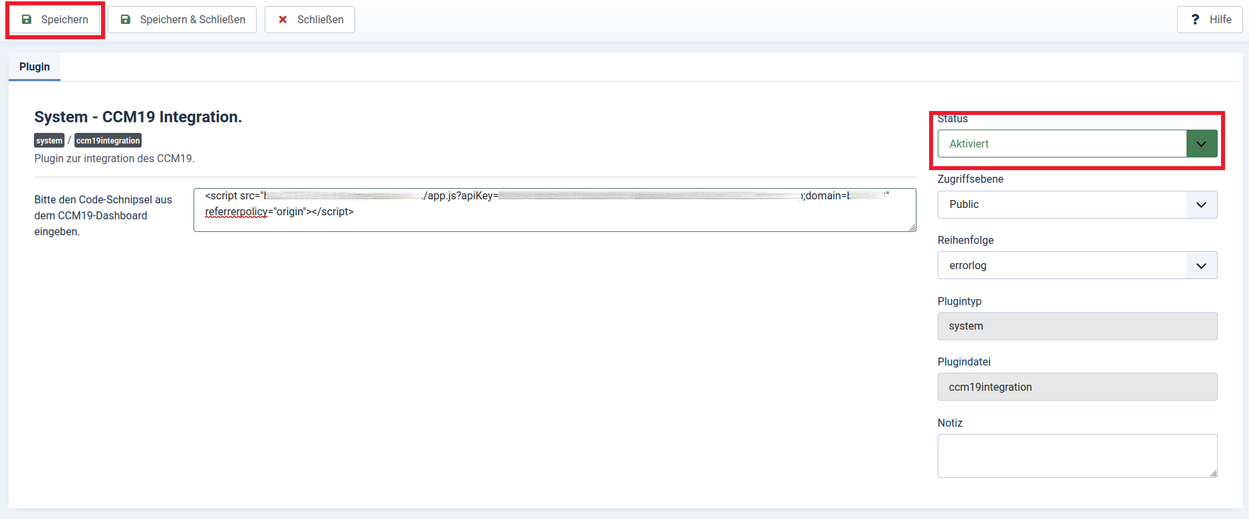Click the ccm19integration badge label
The image size is (1249, 519).
[108, 141]
